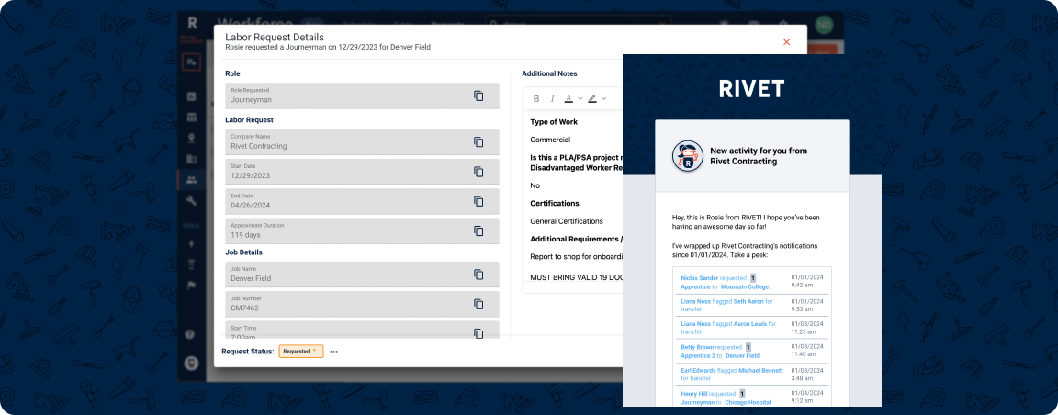The image size is (1058, 415).
Task: Click the RIVET logo in email header
Action: [x=751, y=89]
